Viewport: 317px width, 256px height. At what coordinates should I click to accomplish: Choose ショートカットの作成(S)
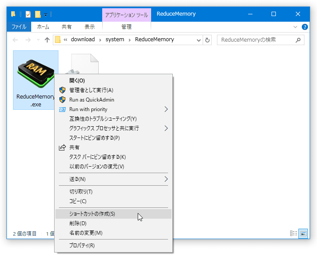[x=113, y=214]
